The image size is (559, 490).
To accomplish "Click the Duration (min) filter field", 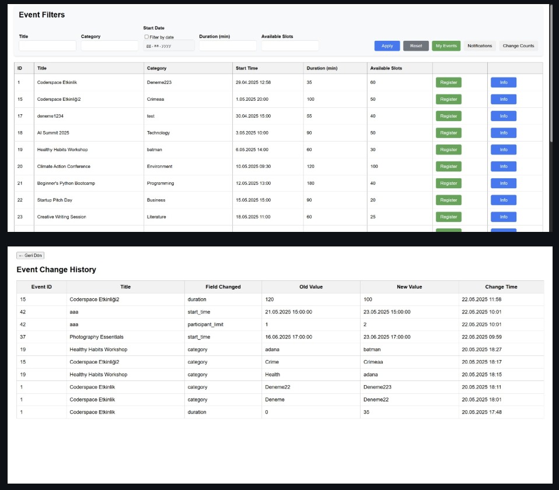I will [228, 45].
